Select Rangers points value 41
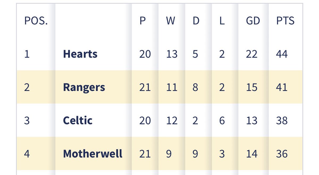319x175 pixels. (x=282, y=87)
